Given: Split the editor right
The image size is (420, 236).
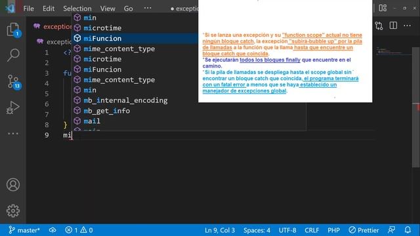Looking at the screenshot, I should click(x=393, y=26).
